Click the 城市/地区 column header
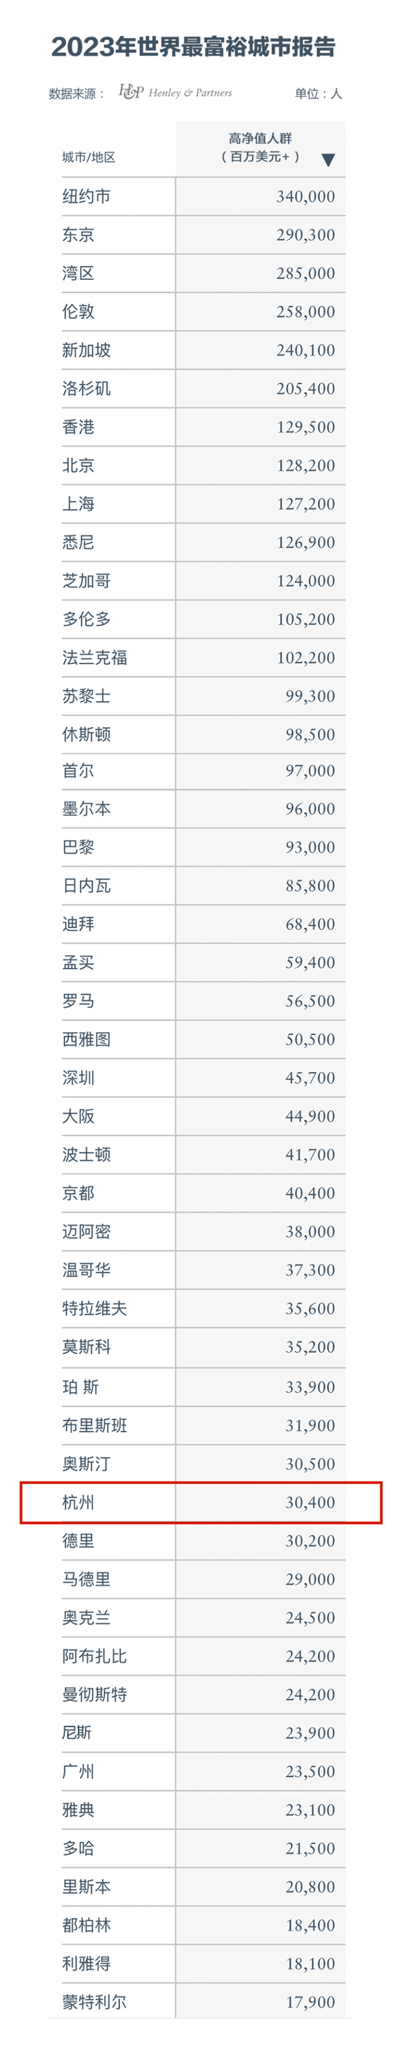398x2056 pixels. [88, 157]
